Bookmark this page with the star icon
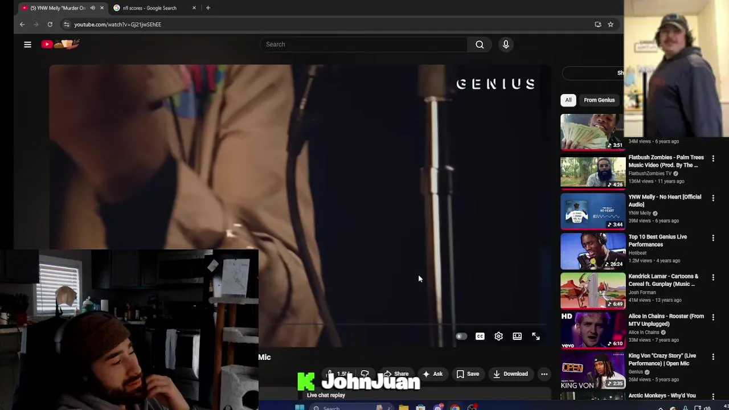729x410 pixels. click(x=611, y=24)
